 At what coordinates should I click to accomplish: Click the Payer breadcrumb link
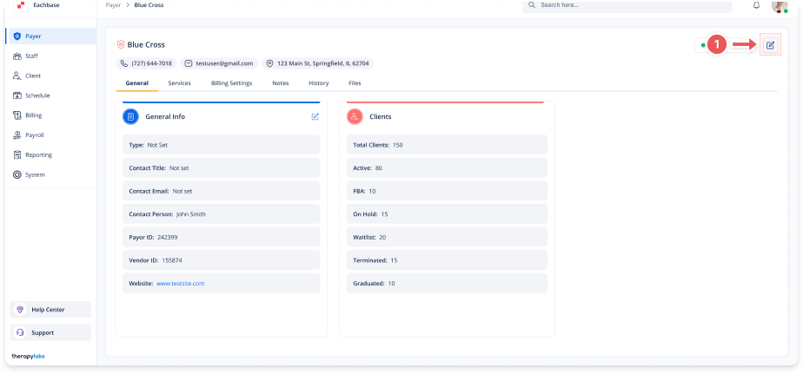pos(113,5)
